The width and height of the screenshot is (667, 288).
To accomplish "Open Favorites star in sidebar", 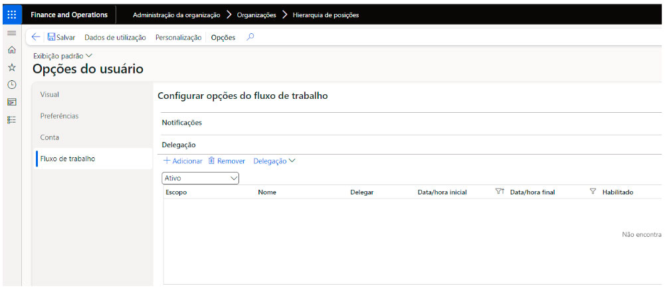I will 11,67.
